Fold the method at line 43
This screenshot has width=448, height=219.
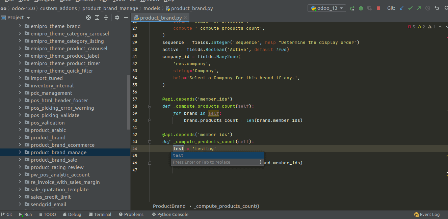click(150, 142)
